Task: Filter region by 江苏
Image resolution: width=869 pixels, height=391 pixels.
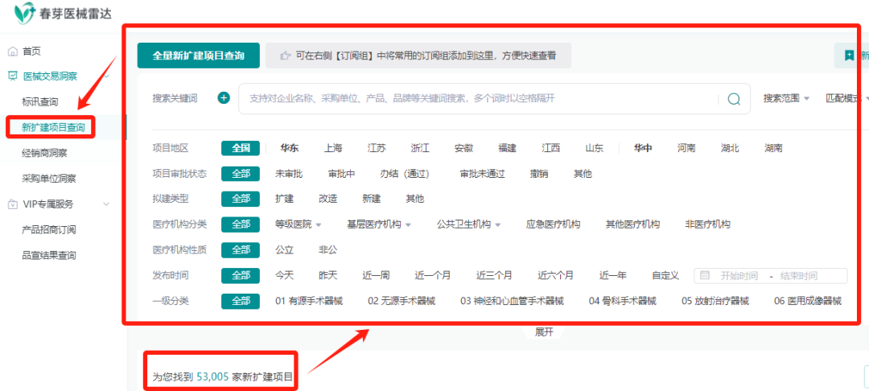Action: 377,148
